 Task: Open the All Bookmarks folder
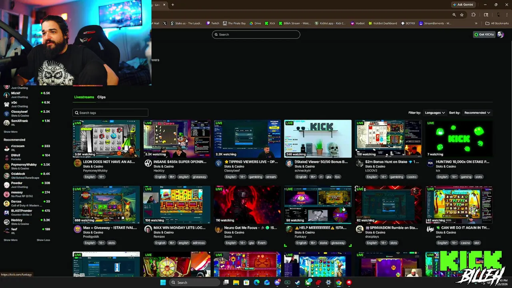coord(497,23)
